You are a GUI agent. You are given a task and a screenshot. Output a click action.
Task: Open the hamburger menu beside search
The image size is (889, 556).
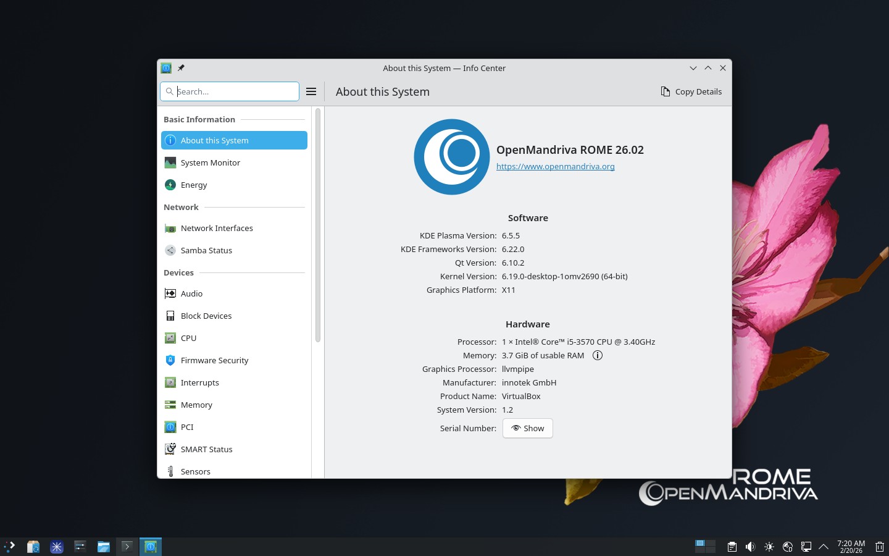tap(311, 91)
